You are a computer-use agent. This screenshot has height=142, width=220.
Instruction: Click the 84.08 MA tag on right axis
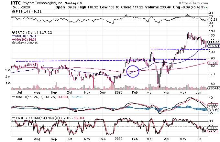point(213,63)
